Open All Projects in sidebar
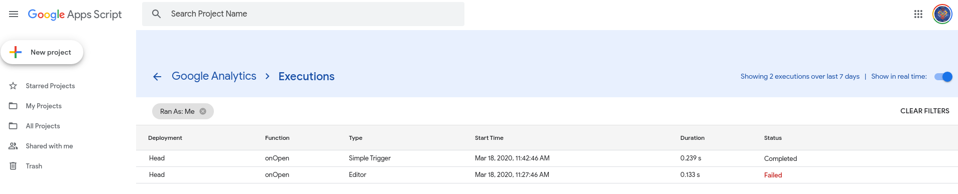958x194 pixels. [43, 126]
